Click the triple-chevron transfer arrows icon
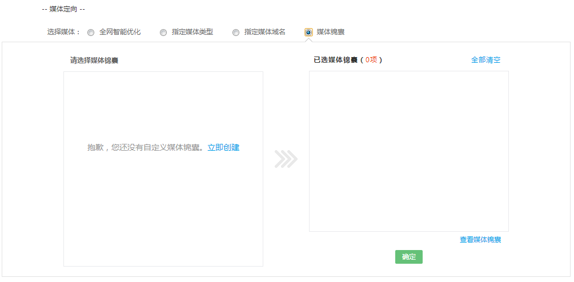The height and width of the screenshot is (282, 574). pos(286,159)
